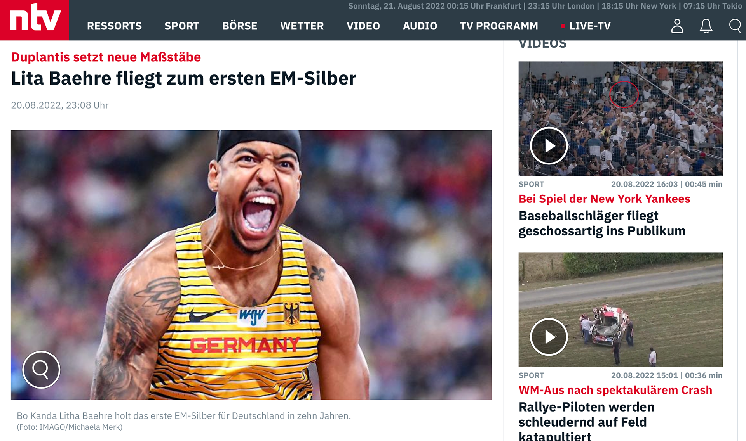Play the rally crash video
The image size is (746, 441).
click(549, 337)
